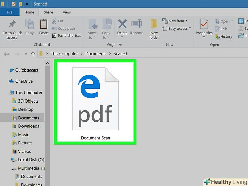This screenshot has height=186, width=248.
Task: Select Local Disk (C:) drive
Action: (28, 160)
